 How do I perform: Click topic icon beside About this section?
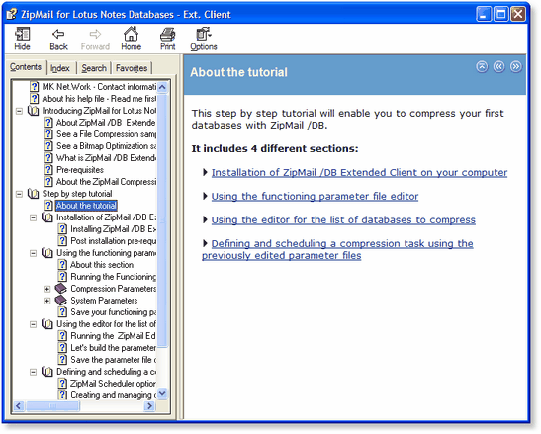coord(62,265)
